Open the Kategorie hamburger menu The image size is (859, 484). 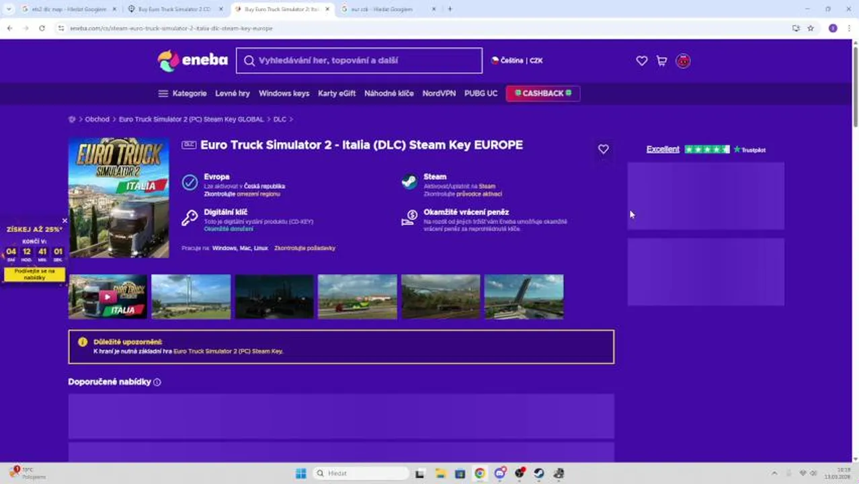[x=182, y=93]
